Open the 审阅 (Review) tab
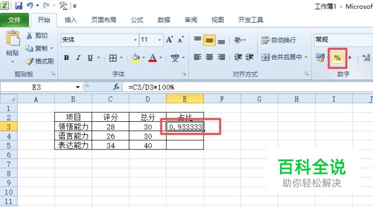The width and height of the screenshot is (373, 207). click(x=191, y=20)
